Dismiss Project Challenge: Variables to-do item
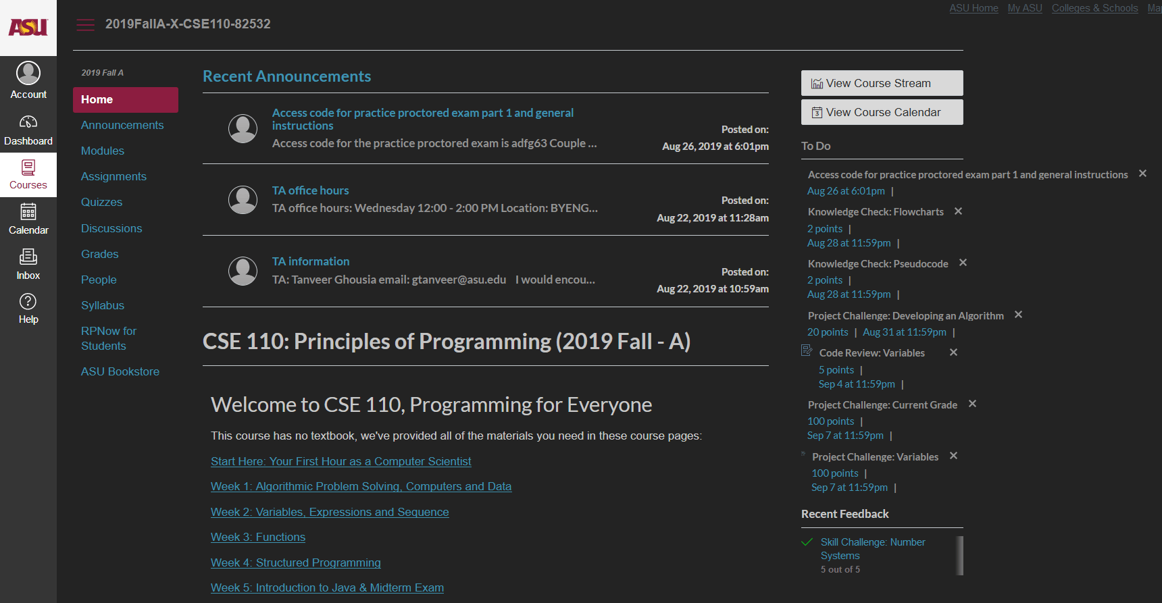Image resolution: width=1162 pixels, height=603 pixels. (x=953, y=456)
